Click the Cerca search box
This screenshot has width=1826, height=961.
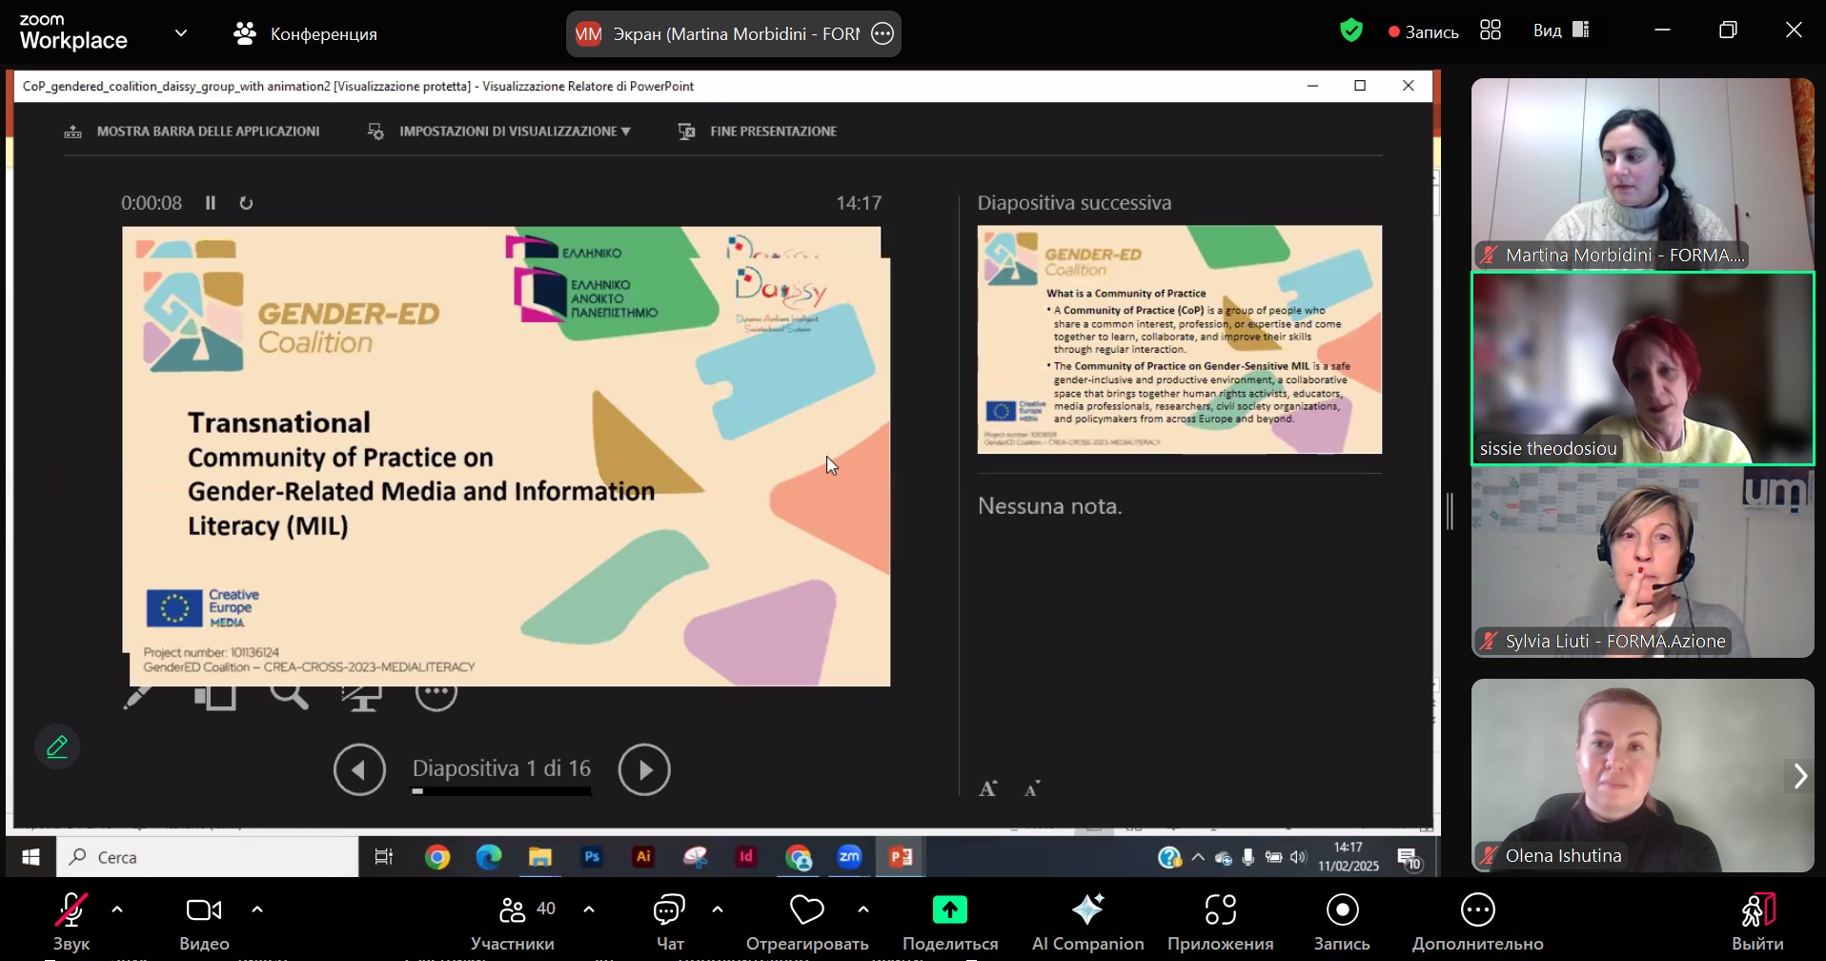tap(208, 857)
